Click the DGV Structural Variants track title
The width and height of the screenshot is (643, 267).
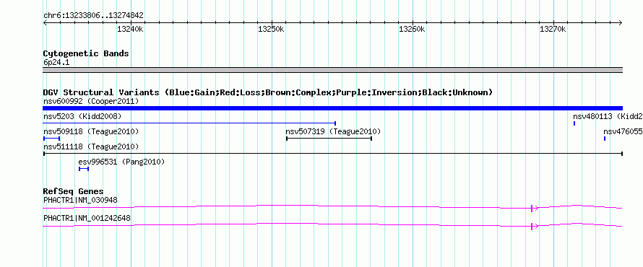(268, 92)
